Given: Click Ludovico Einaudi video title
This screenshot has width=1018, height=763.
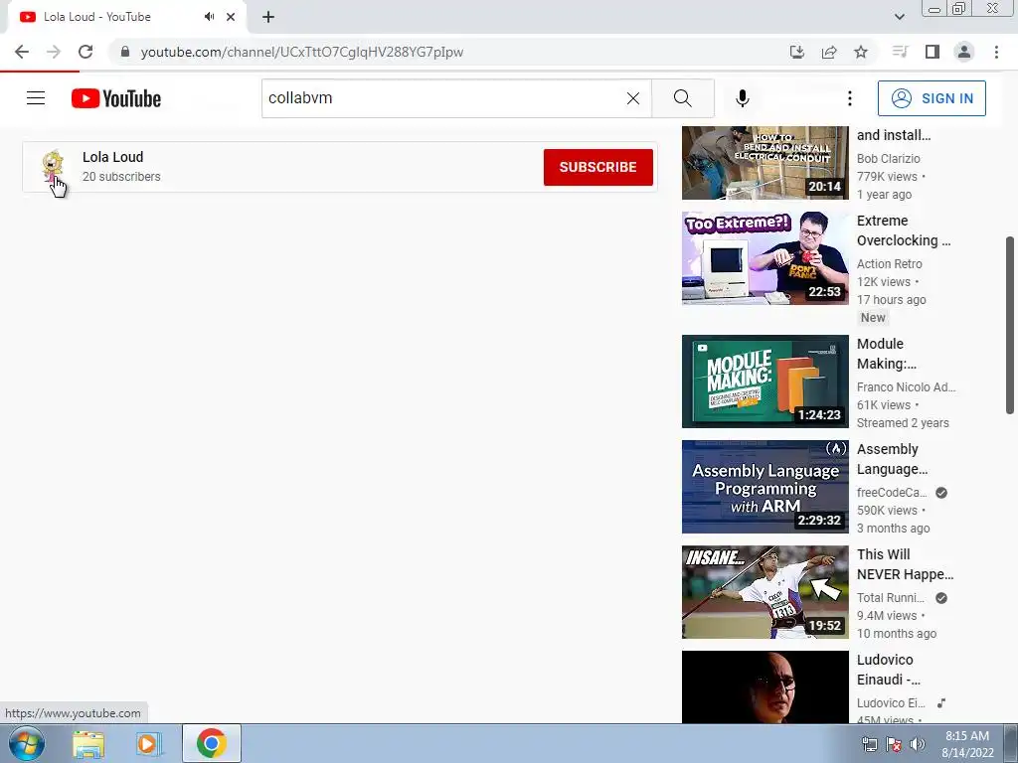Looking at the screenshot, I should click(888, 670).
